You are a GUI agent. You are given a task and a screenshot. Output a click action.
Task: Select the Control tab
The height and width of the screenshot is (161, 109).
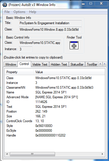(x=24, y=64)
